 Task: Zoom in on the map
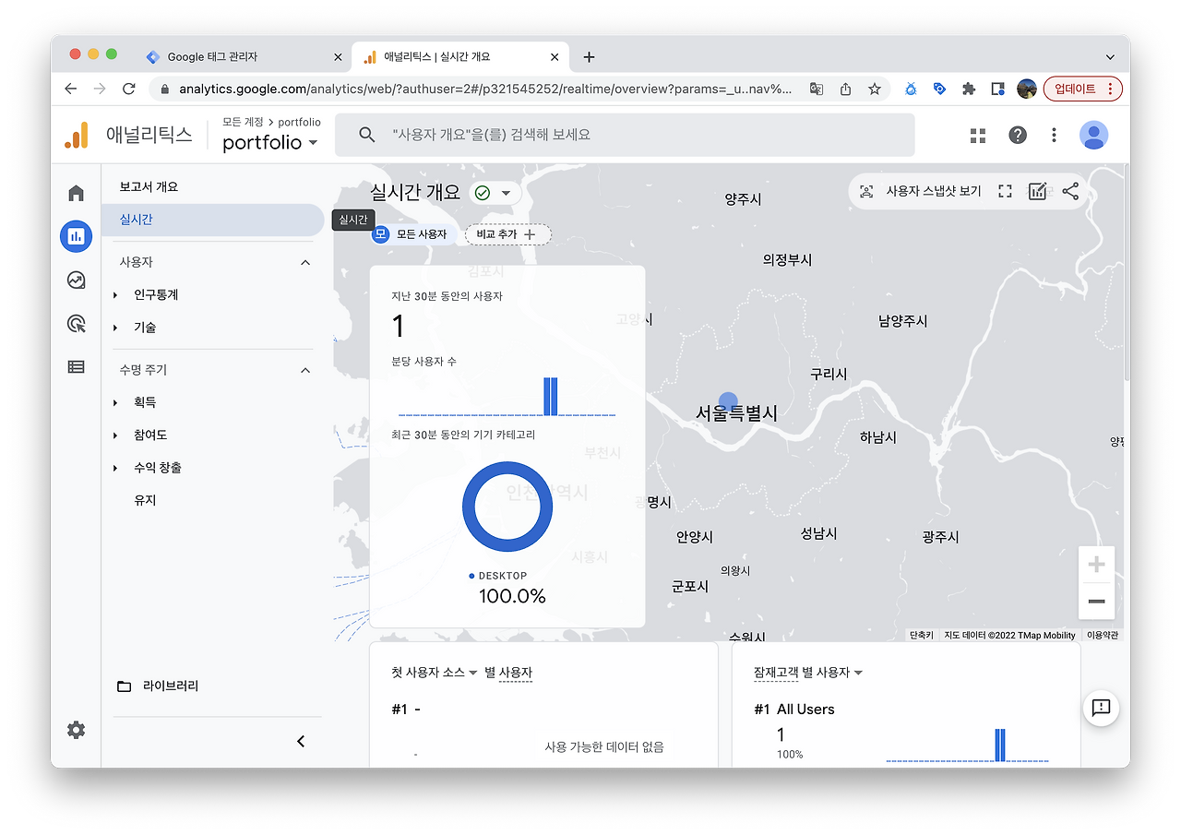[1096, 565]
